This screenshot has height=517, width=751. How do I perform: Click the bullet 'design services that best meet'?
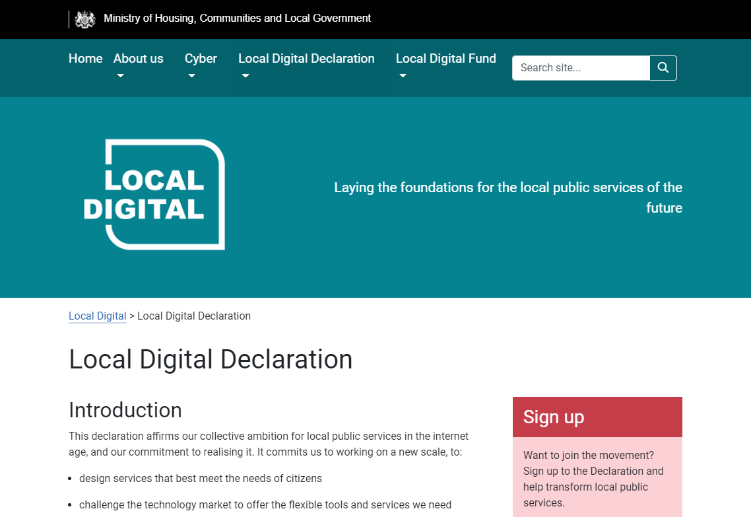pyautogui.click(x=200, y=478)
